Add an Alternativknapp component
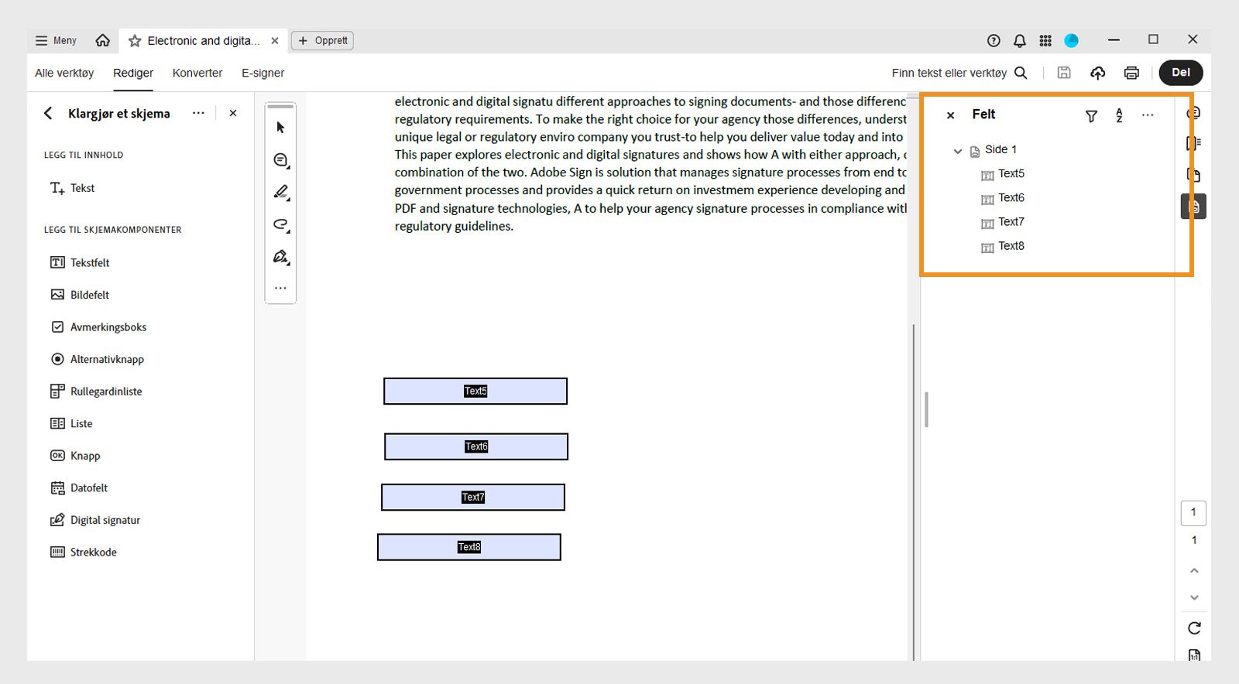This screenshot has height=684, width=1239. click(97, 359)
